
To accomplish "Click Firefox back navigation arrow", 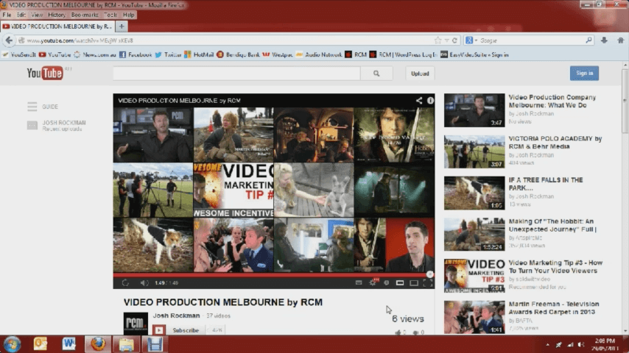I will [9, 40].
